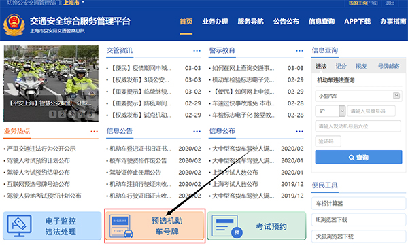
Task: Select the 报废 query tab
Action: (361, 66)
